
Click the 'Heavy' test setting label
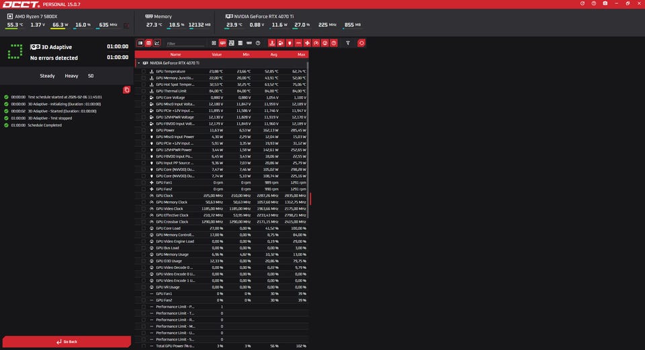[71, 76]
